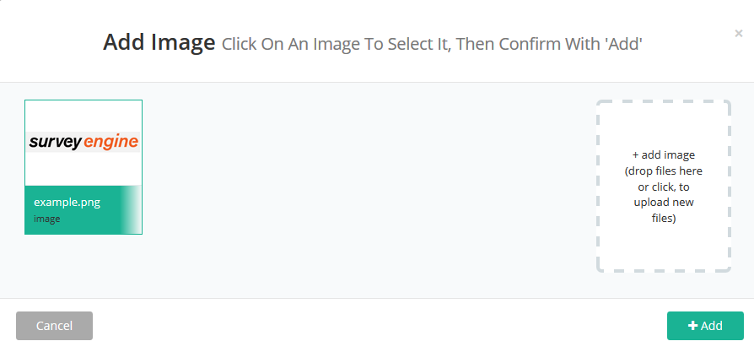Viewport: 754px width, 352px height.
Task: Click the plus icon on the Add button
Action: pos(692,326)
